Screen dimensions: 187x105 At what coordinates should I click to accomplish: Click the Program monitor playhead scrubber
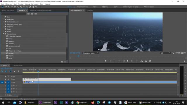coord(79,56)
